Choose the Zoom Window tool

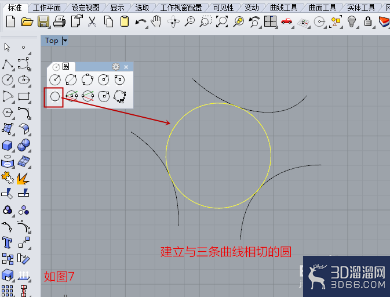pos(206,21)
